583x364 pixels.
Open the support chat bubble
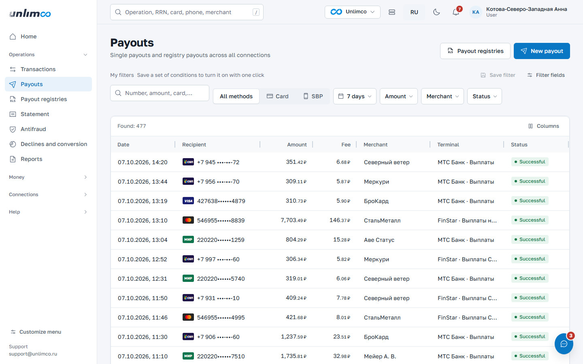pos(564,344)
